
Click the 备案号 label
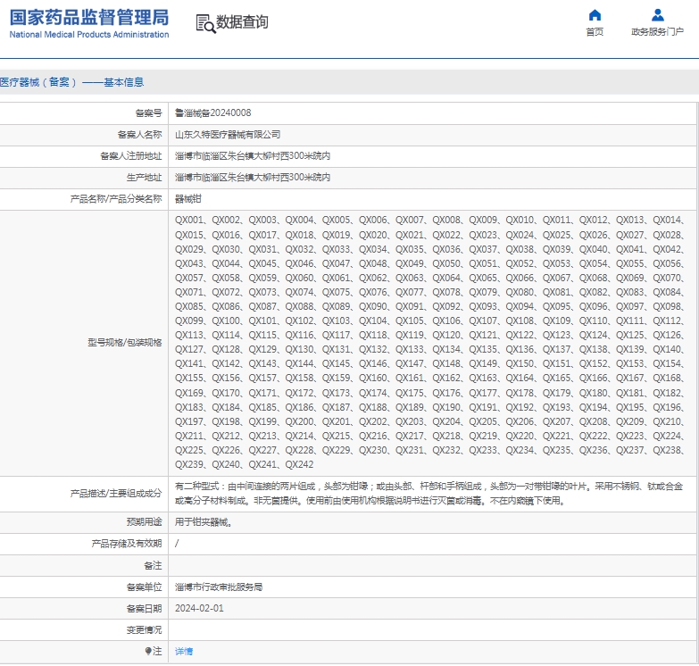coord(148,112)
